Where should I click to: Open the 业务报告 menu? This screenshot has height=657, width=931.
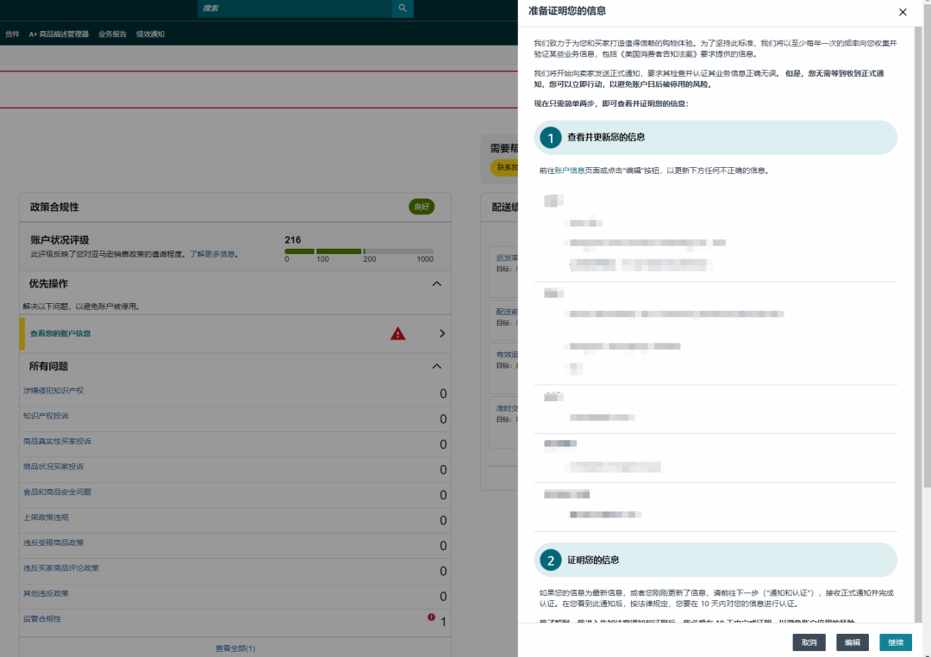pyautogui.click(x=112, y=34)
